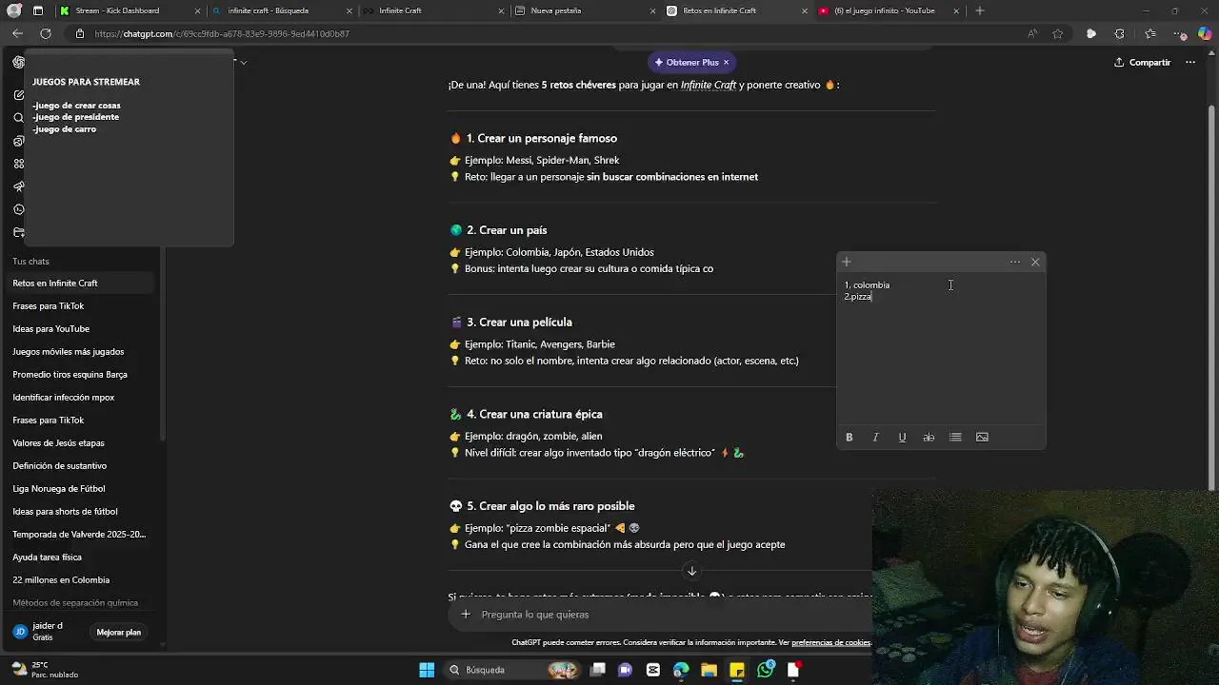Open Microsoft Edge from the taskbar

tap(681, 670)
